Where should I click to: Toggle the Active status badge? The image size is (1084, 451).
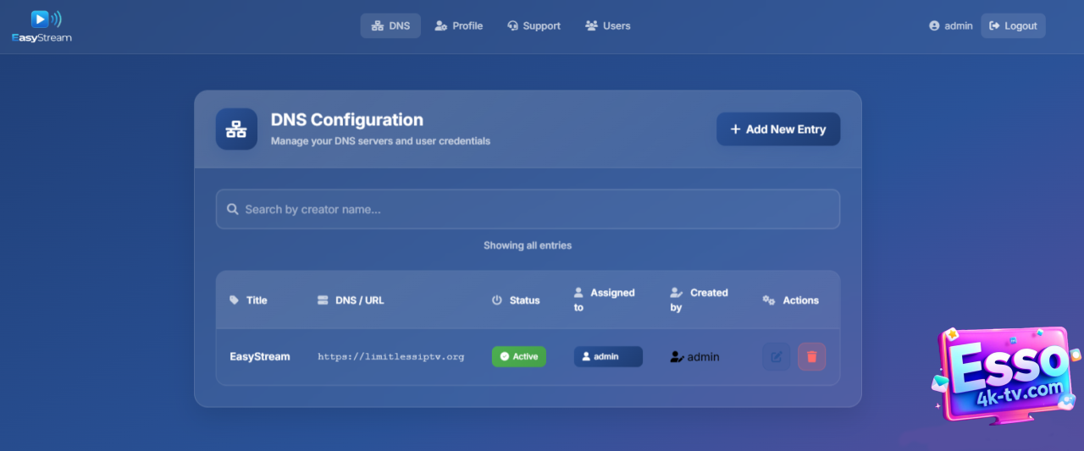519,356
